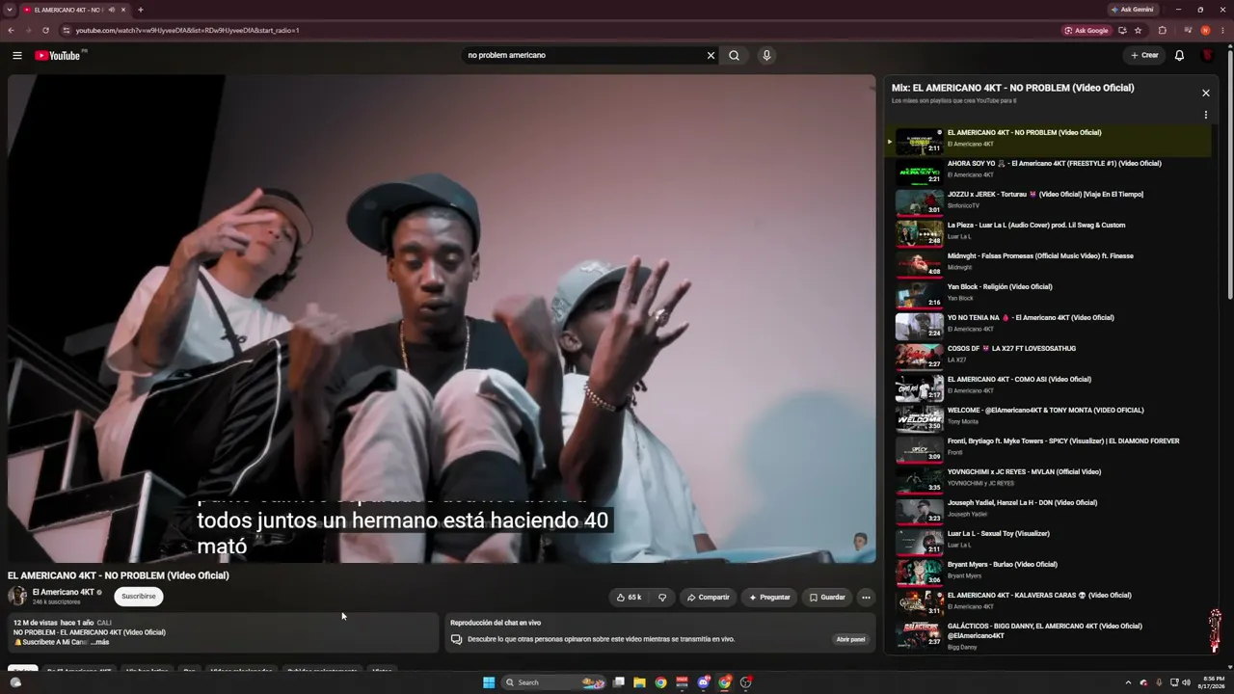Open the YouTube account avatar menu
The height and width of the screenshot is (694, 1234).
(1207, 55)
